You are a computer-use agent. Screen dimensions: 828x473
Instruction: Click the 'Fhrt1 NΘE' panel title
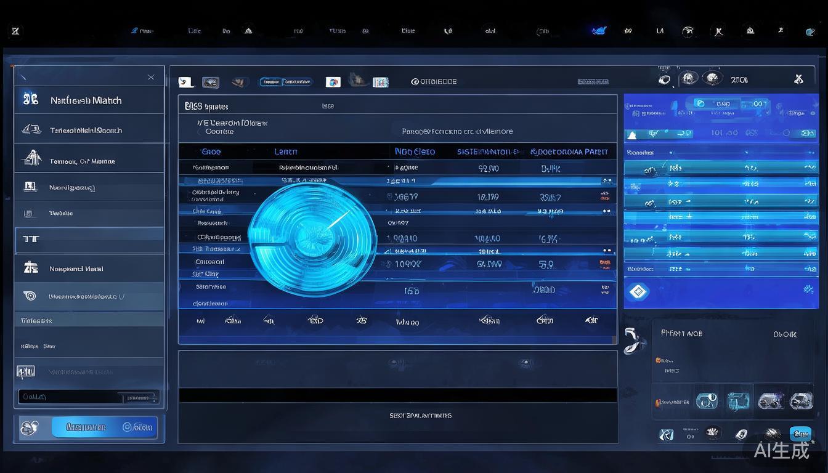681,333
